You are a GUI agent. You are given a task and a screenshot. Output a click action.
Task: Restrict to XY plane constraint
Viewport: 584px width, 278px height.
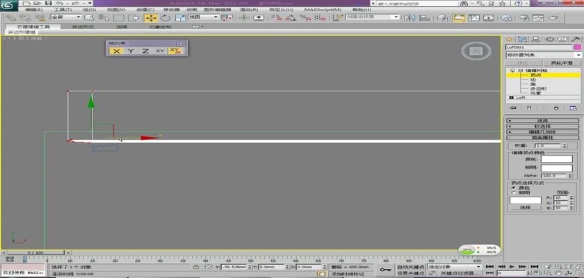160,51
